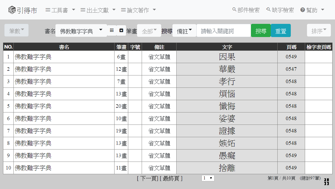Open the 工具書 menu

pyautogui.click(x=60, y=10)
